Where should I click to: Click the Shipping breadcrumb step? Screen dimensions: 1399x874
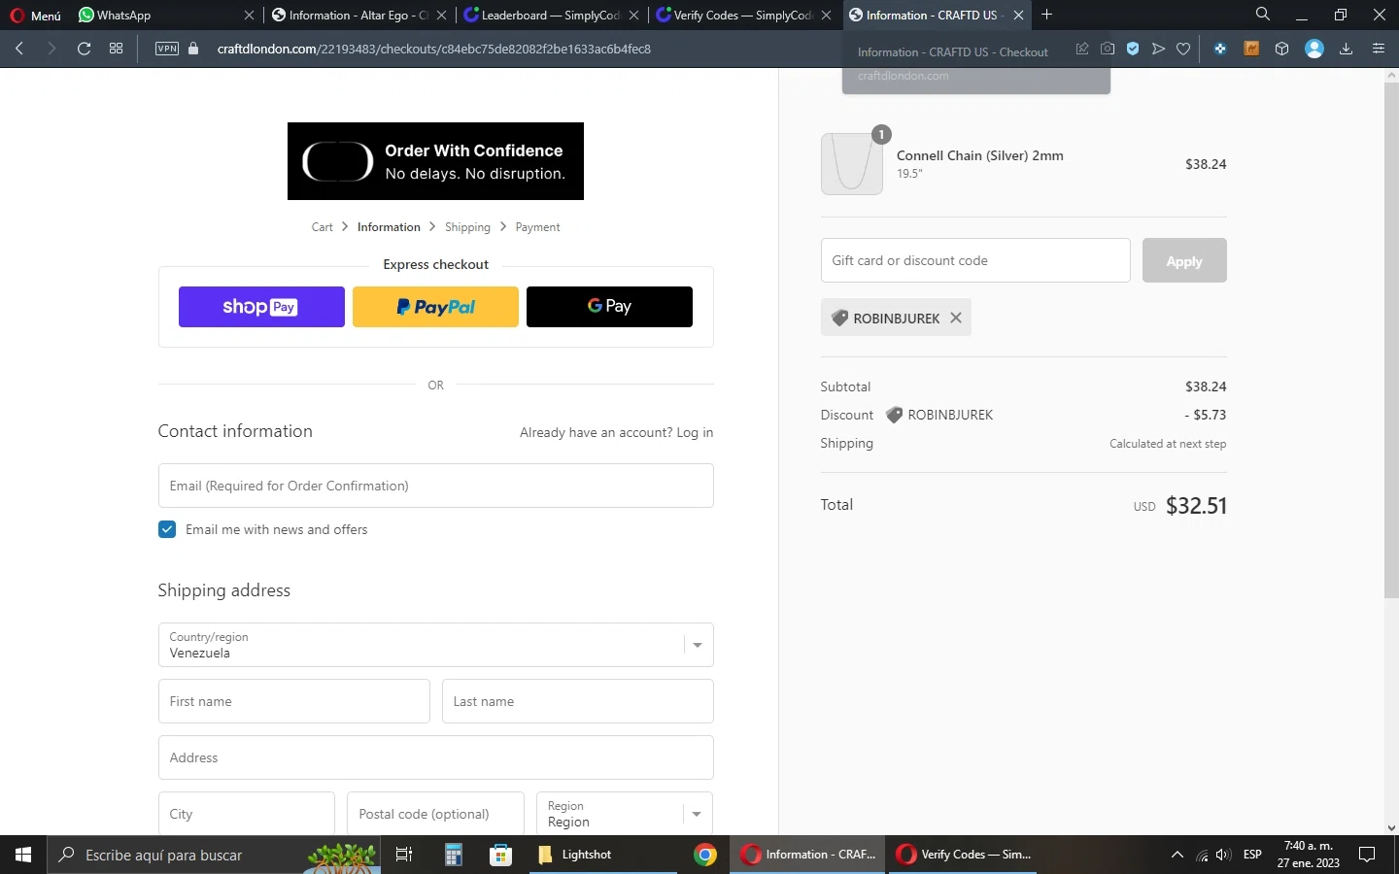(467, 227)
